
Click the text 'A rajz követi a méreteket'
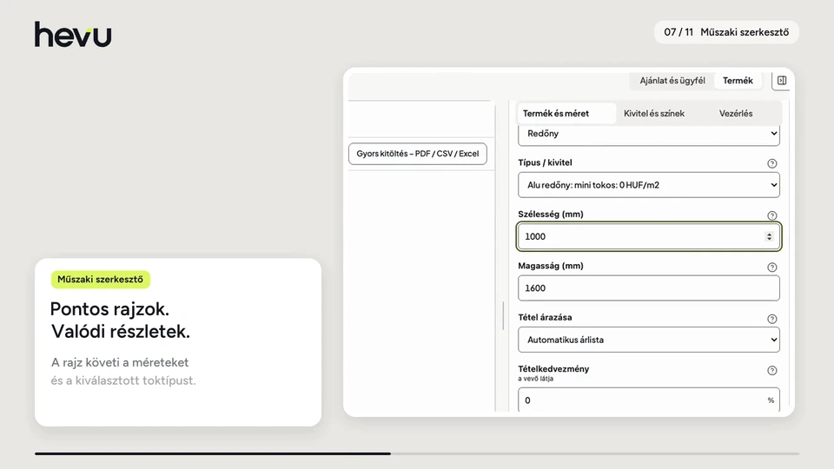point(120,362)
